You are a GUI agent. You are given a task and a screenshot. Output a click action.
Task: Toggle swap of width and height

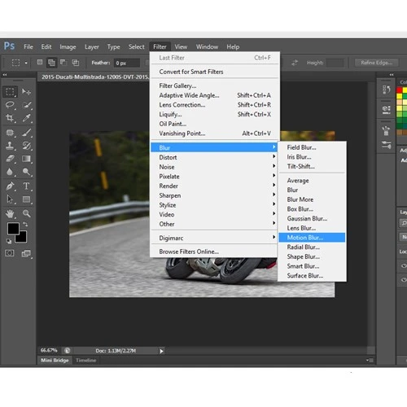click(295, 63)
